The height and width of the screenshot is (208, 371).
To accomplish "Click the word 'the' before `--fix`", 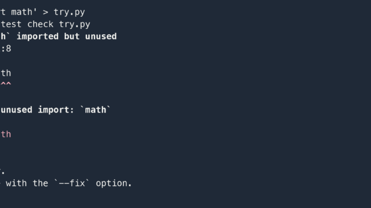I will coord(41,183).
